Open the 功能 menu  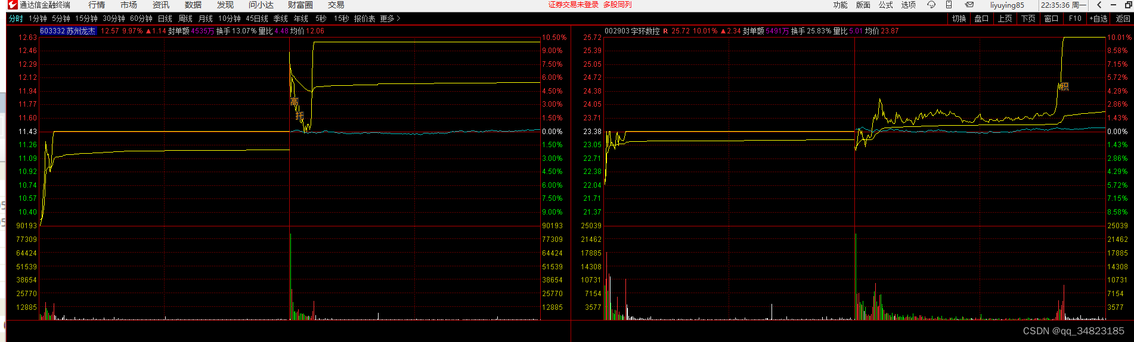coord(840,5)
